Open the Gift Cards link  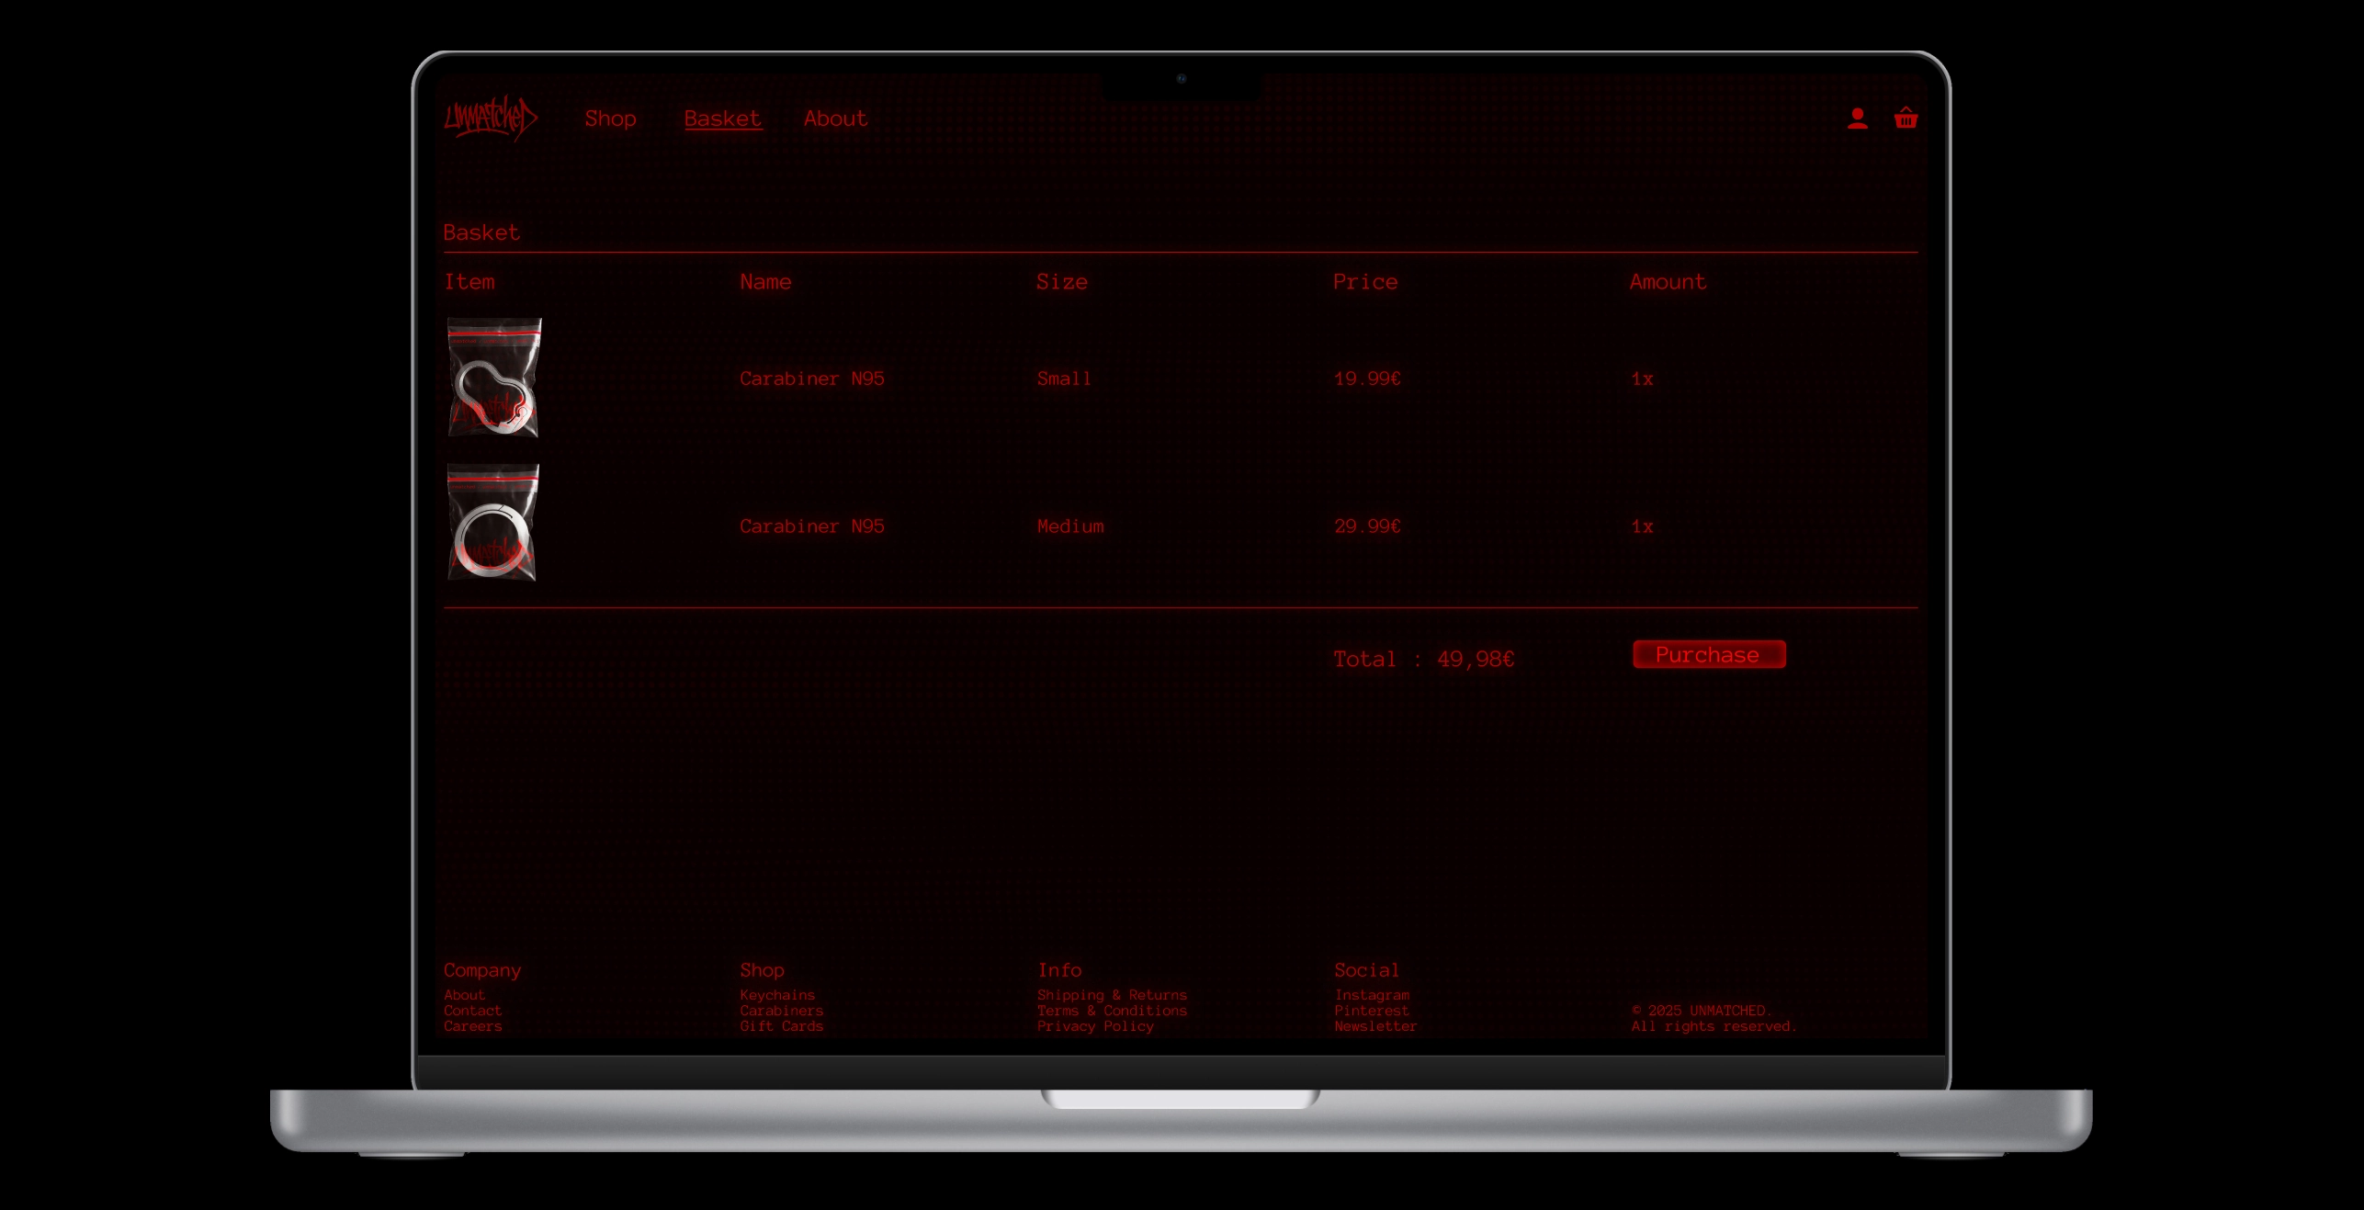coord(781,1026)
